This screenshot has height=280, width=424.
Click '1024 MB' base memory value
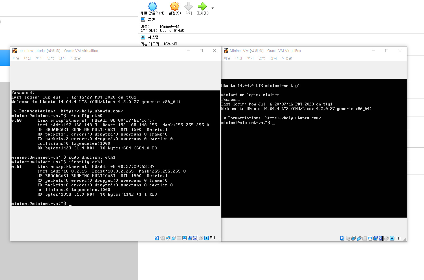click(170, 44)
